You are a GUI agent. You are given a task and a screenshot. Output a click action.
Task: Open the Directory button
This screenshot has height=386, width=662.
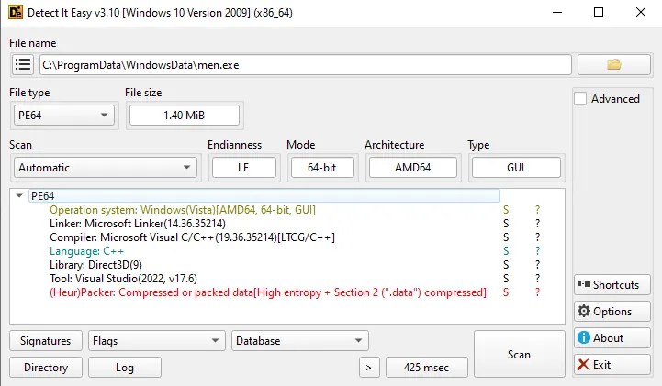(46, 367)
